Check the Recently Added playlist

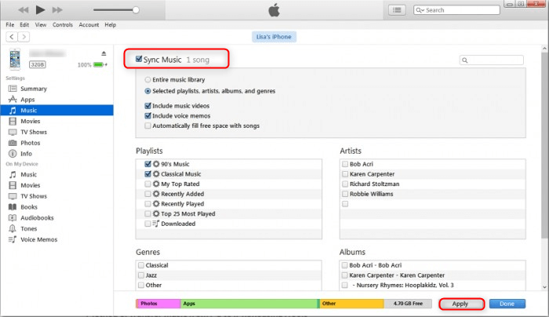click(x=147, y=194)
